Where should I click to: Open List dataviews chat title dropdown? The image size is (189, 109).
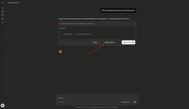[x=15, y=3]
